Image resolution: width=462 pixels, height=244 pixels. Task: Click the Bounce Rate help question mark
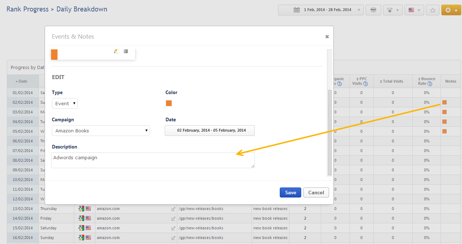pyautogui.click(x=430, y=84)
